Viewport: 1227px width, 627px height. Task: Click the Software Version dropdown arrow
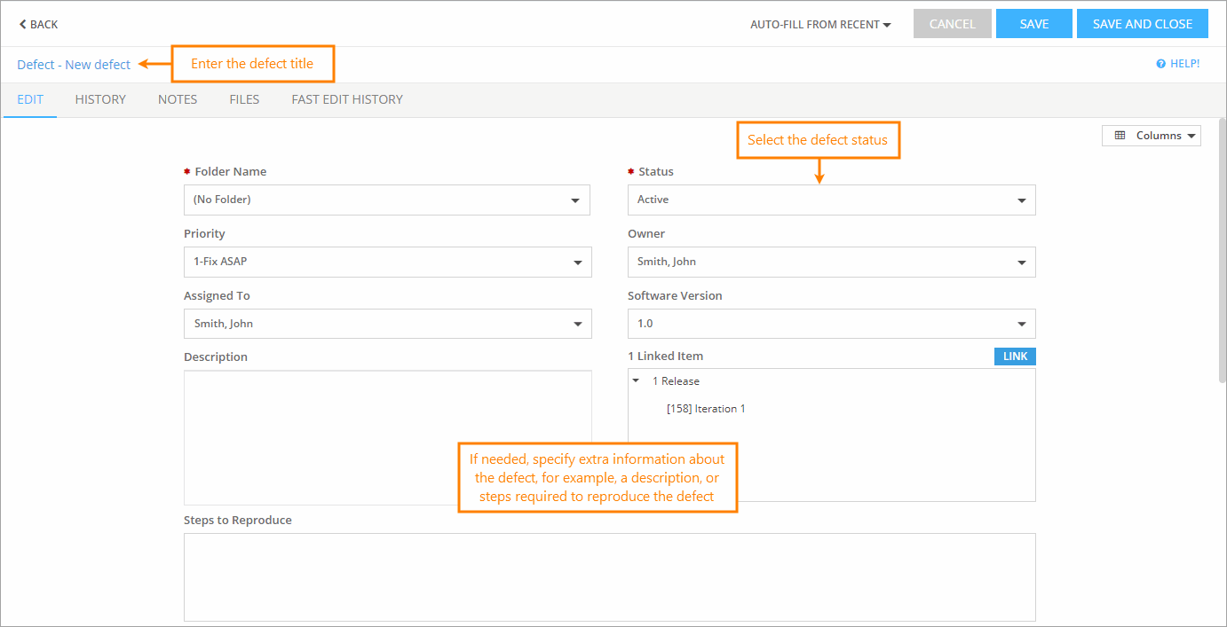(1021, 324)
